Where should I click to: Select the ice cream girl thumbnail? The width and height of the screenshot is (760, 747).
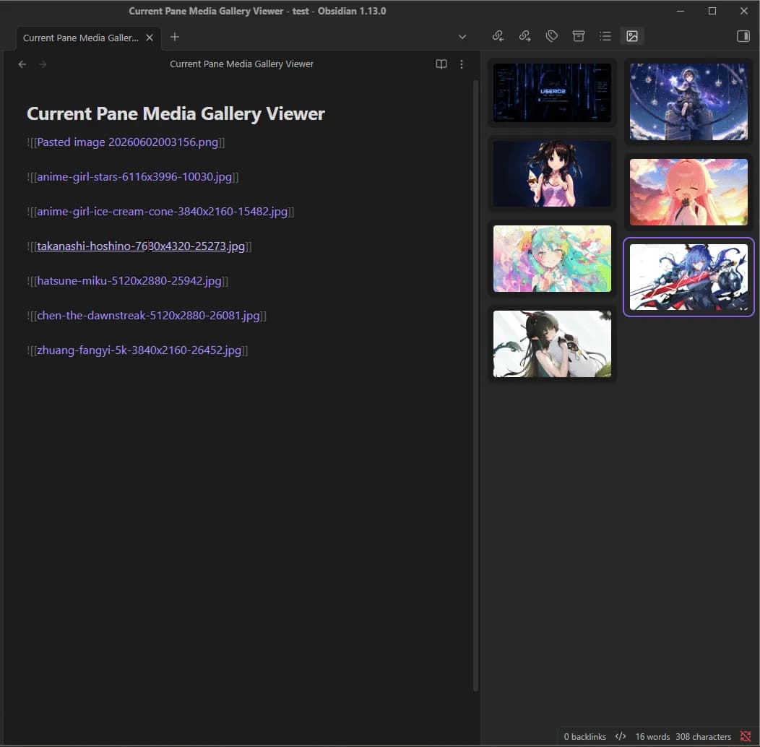pyautogui.click(x=552, y=173)
